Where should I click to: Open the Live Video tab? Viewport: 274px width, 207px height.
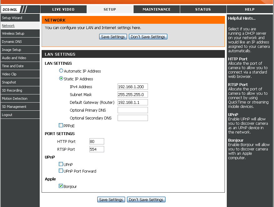[x=63, y=9]
